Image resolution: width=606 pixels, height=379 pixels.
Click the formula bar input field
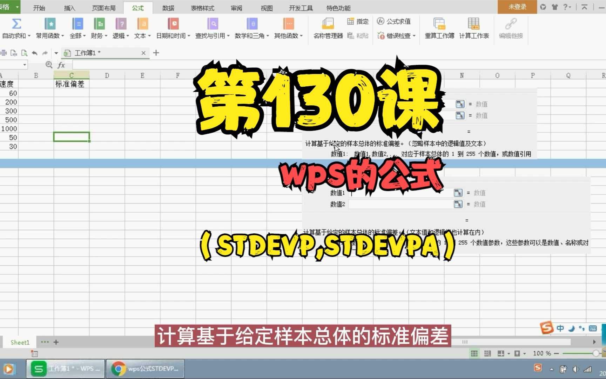pos(339,65)
